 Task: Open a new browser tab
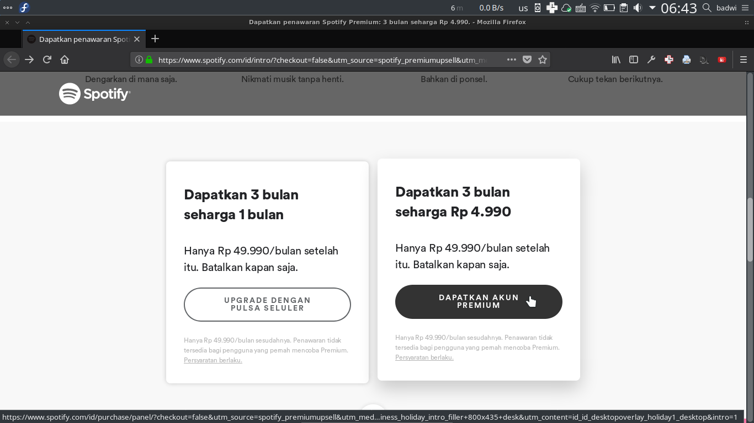(x=155, y=39)
